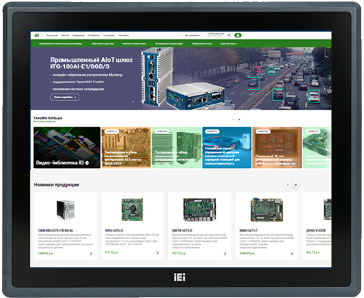Open the blue electric car charging news tile
The width and height of the screenshot is (364, 298).
pos(227,148)
